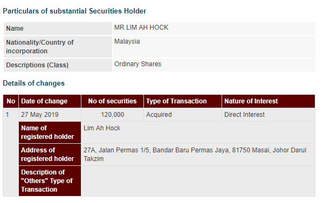Click the Jalan Permas address text
324x203 pixels.
pos(195,155)
